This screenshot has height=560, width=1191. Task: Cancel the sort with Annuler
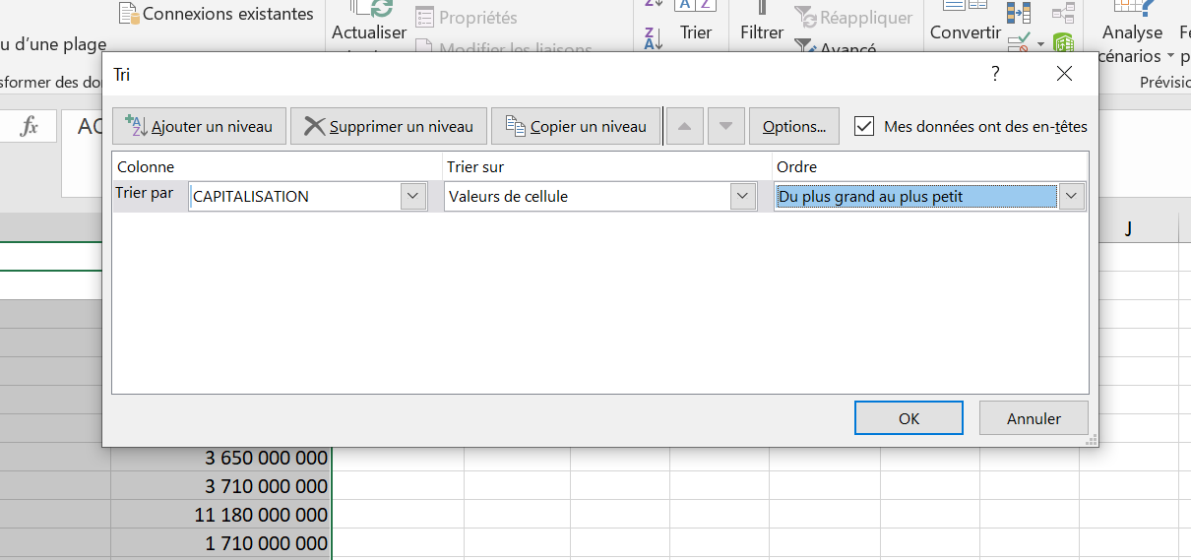point(1034,418)
